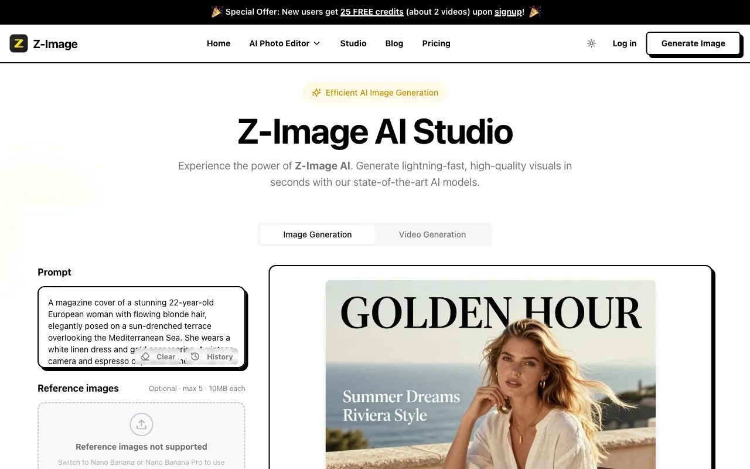
Task: Click the "Reference images not supported" text
Action: [x=141, y=447]
